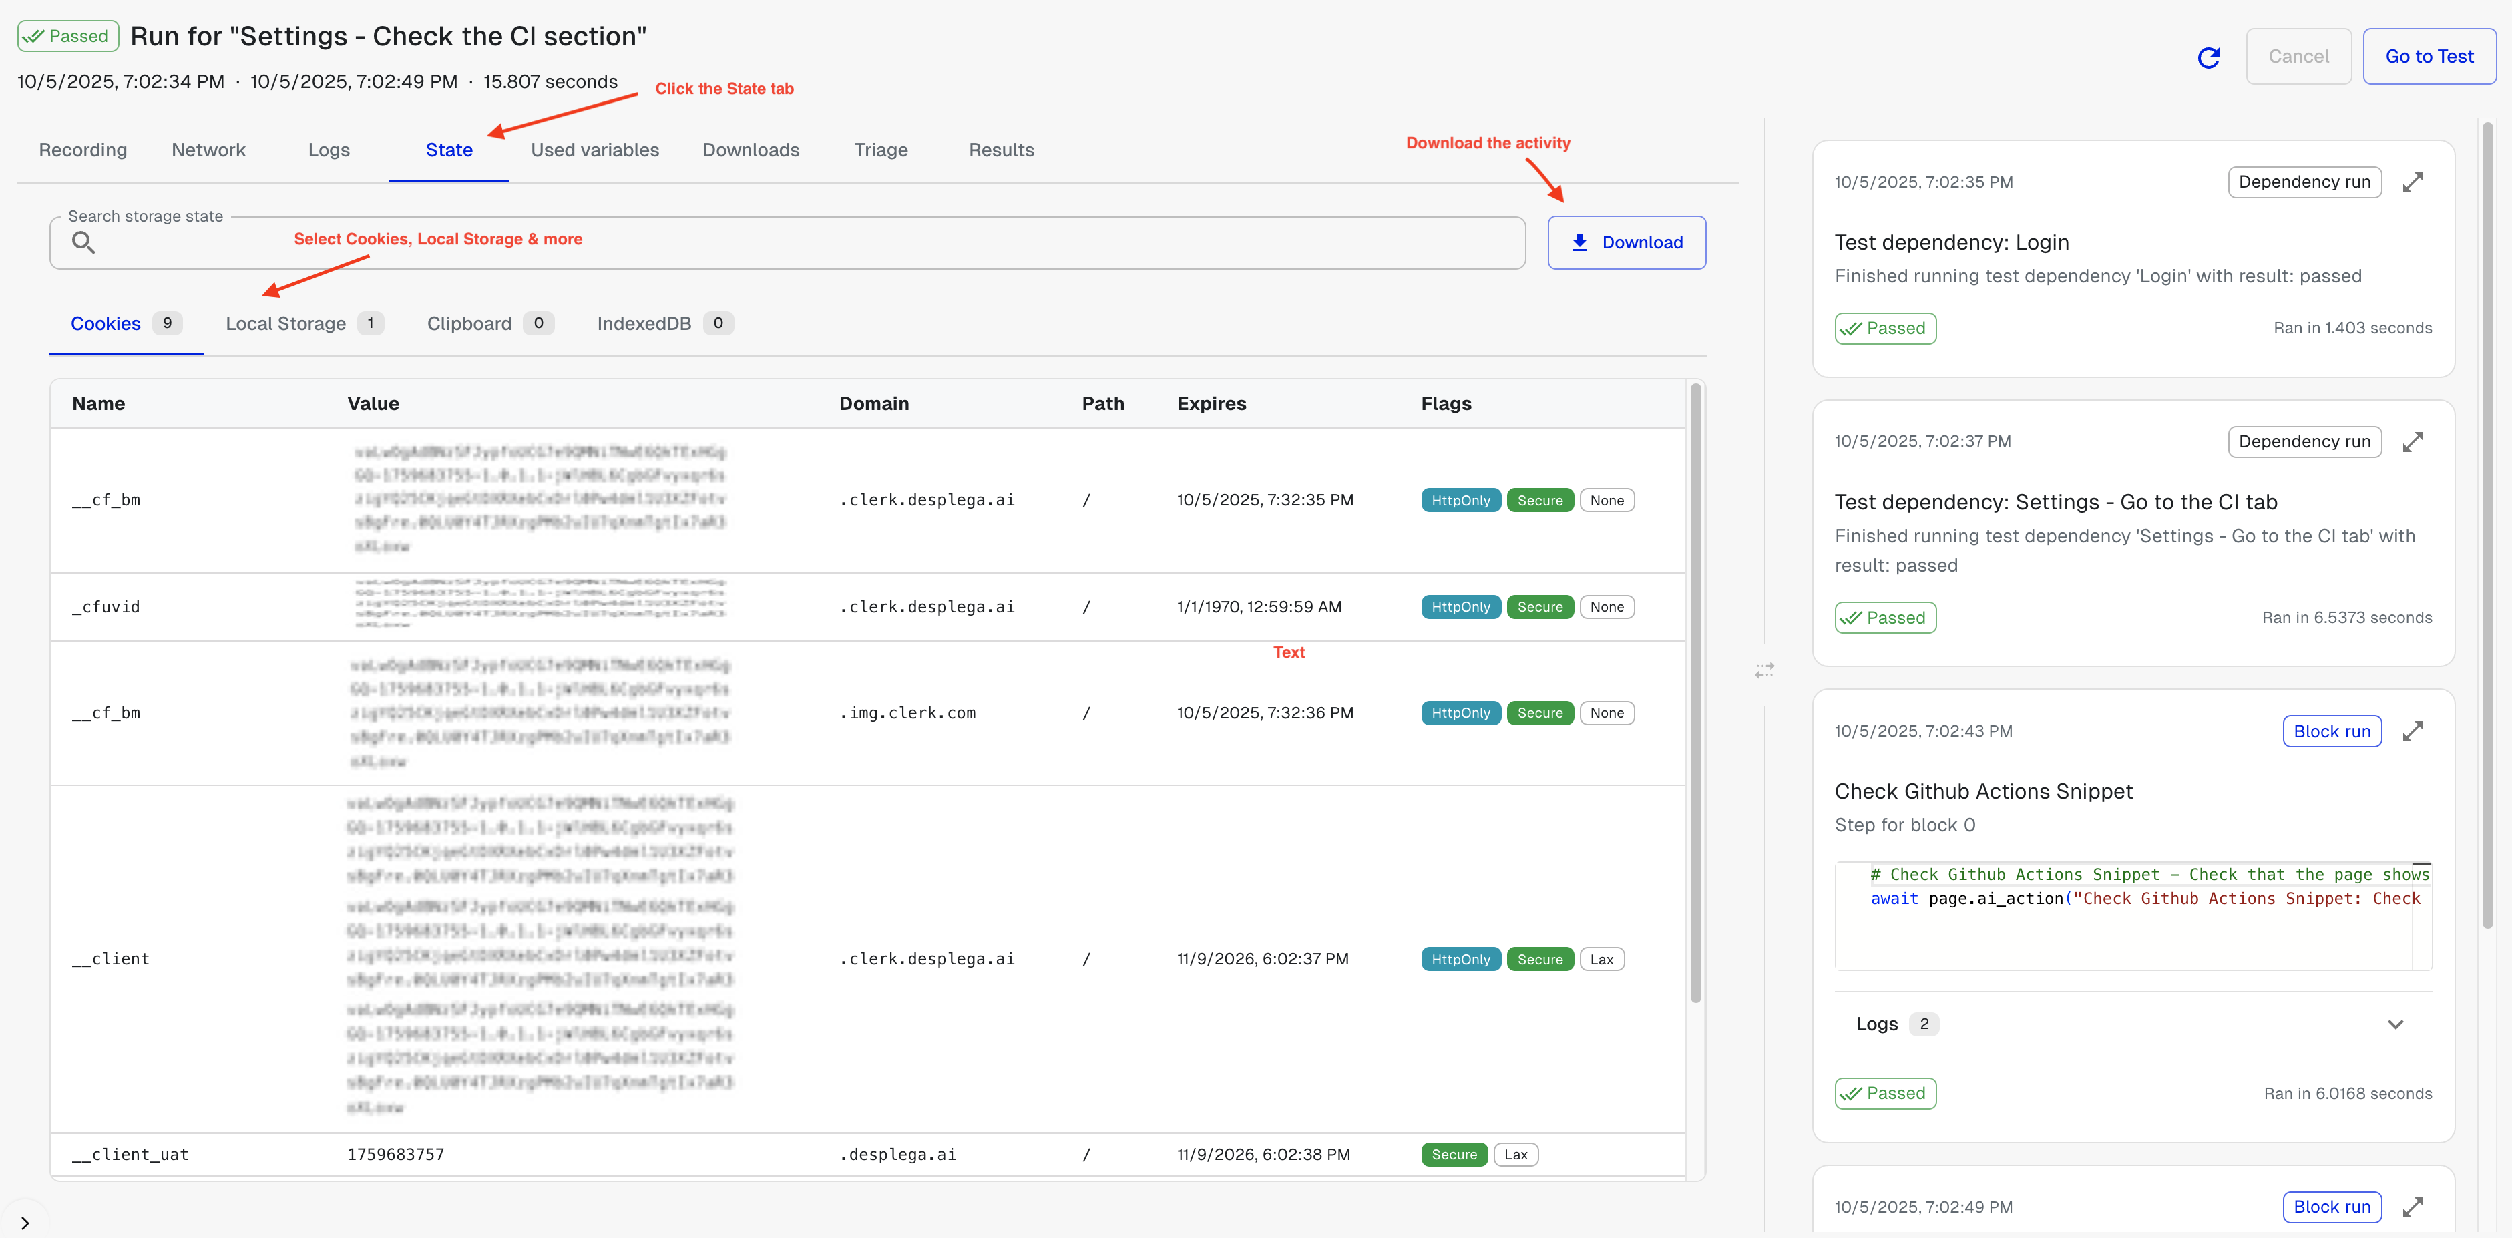Click the right activity panel scrollbar
Screen dimensions: 2512x1238
pos(2487,526)
